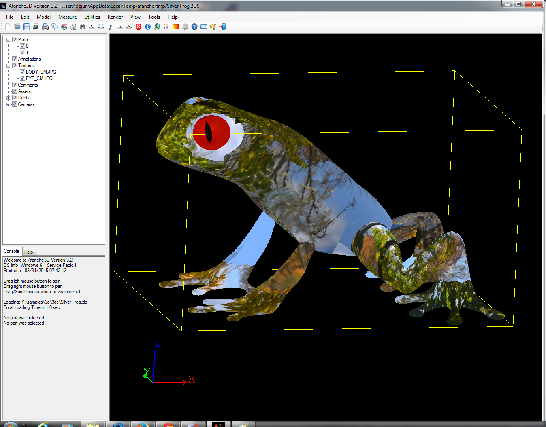Screen dimensions: 546x427
Task: Click the Print toolbar icon
Action: (x=45, y=27)
